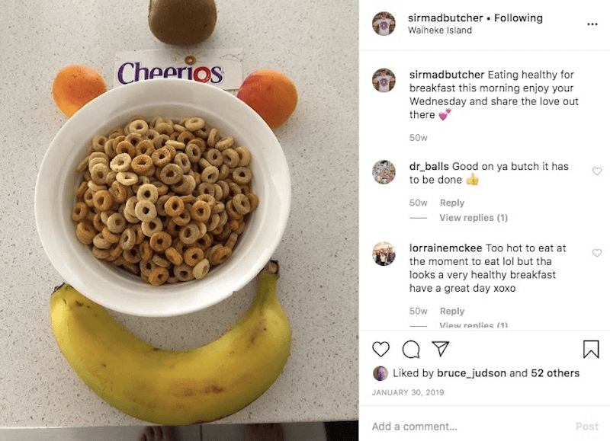Viewport: 610px width, 441px height.
Task: Expand View replies under lorrainemckee's comment
Action: (x=474, y=324)
